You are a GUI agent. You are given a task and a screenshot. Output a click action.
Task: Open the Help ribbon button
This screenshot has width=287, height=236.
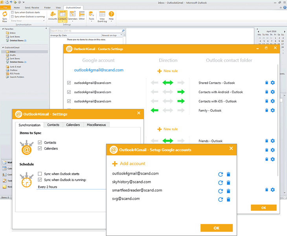(111, 17)
